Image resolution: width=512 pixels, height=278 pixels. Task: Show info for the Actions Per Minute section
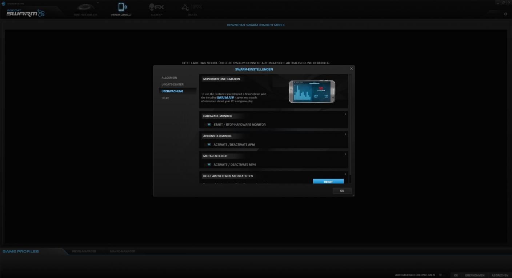[345, 134]
